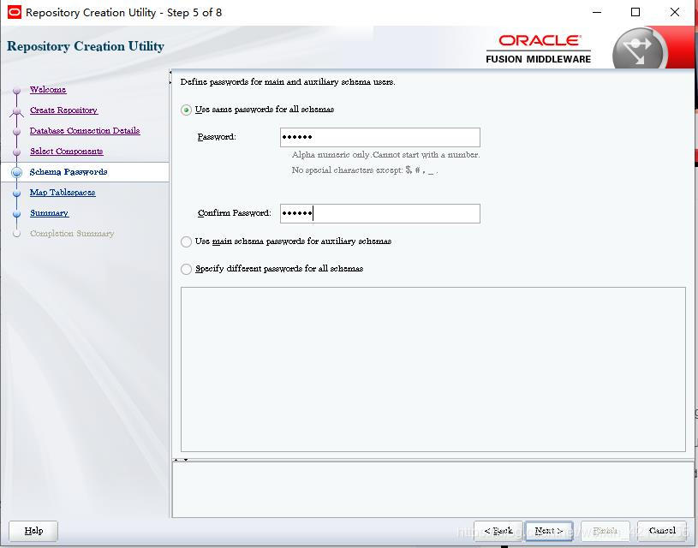698x548 pixels.
Task: Open the Create Repository step
Action: (63, 110)
